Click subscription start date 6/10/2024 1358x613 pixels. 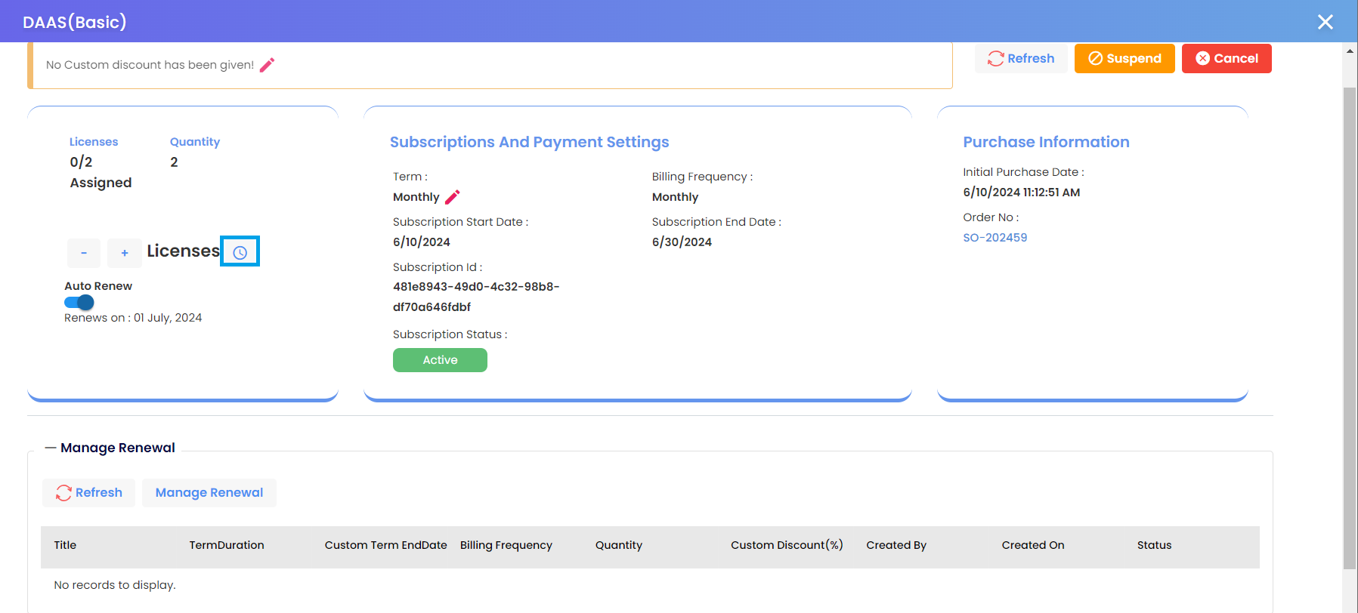[421, 242]
